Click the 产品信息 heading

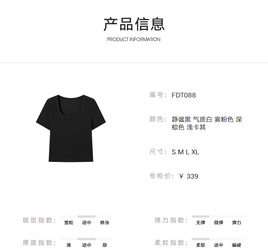pos(134,24)
